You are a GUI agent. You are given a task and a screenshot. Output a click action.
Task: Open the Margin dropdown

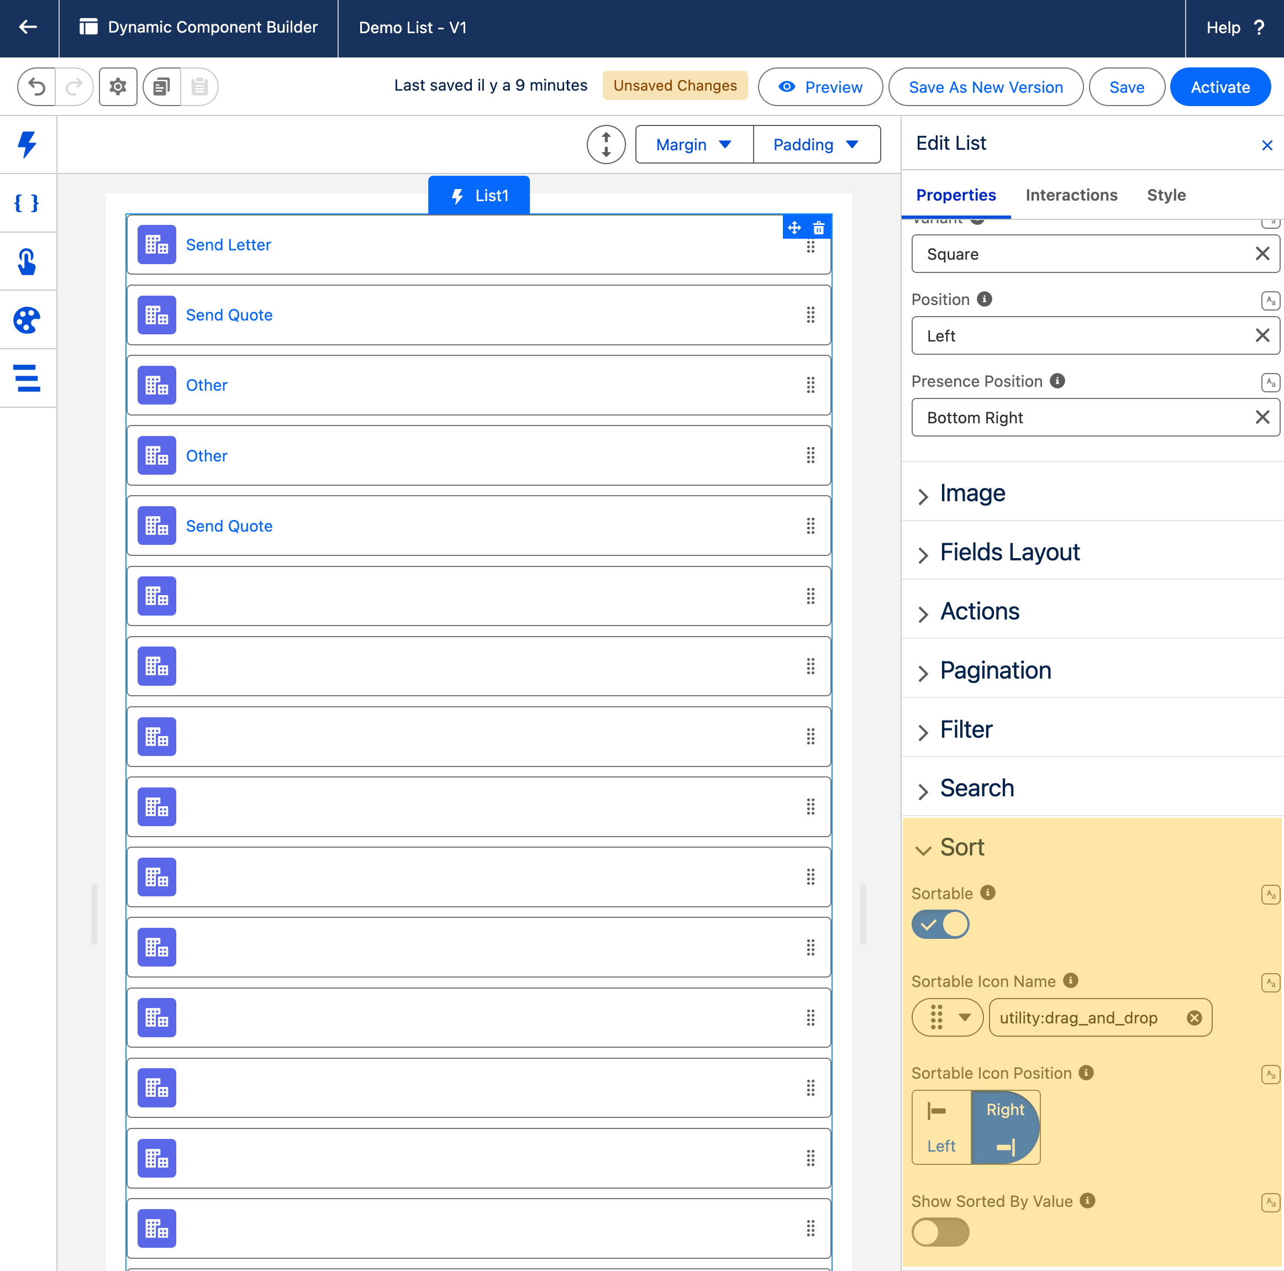pyautogui.click(x=694, y=144)
